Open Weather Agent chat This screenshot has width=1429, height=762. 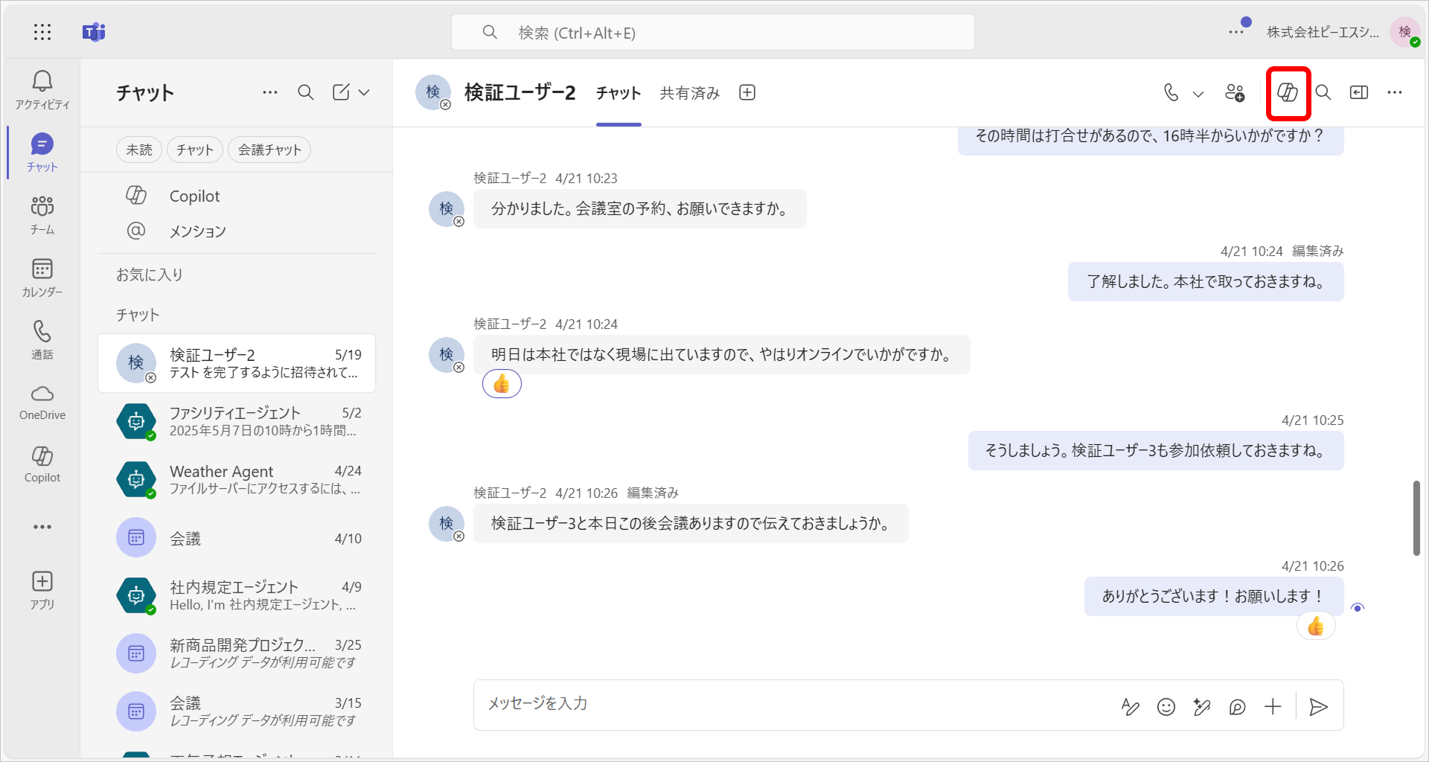(x=237, y=479)
